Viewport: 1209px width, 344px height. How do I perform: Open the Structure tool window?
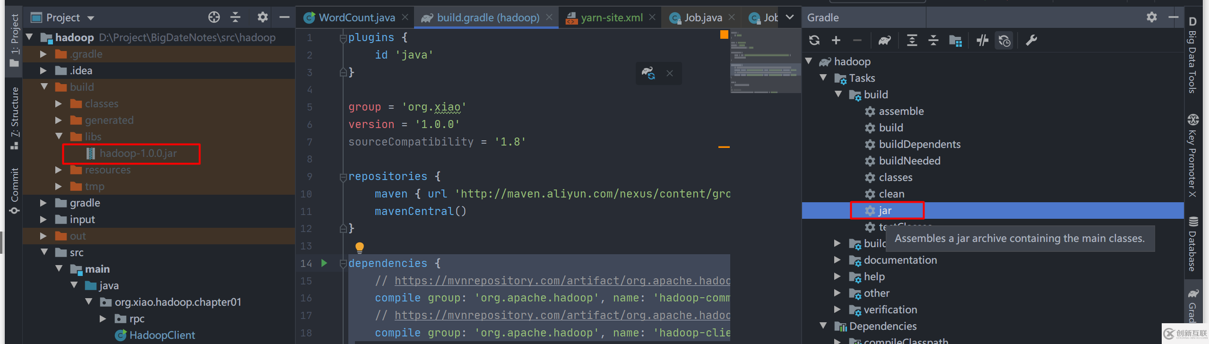pyautogui.click(x=15, y=118)
